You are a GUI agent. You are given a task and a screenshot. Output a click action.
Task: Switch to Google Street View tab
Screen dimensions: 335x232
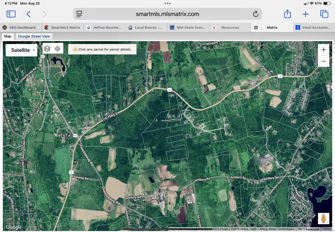pyautogui.click(x=34, y=36)
